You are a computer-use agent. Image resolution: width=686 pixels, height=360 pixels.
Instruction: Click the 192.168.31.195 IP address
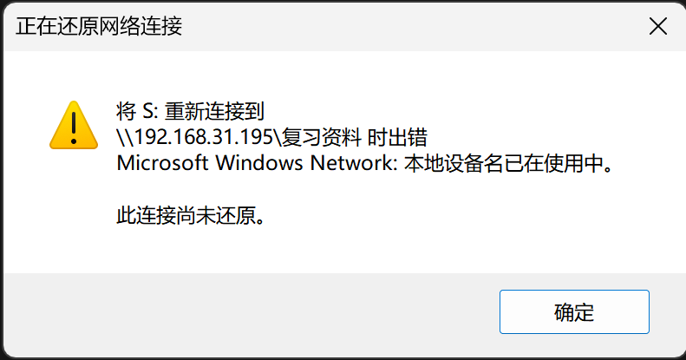pos(204,137)
